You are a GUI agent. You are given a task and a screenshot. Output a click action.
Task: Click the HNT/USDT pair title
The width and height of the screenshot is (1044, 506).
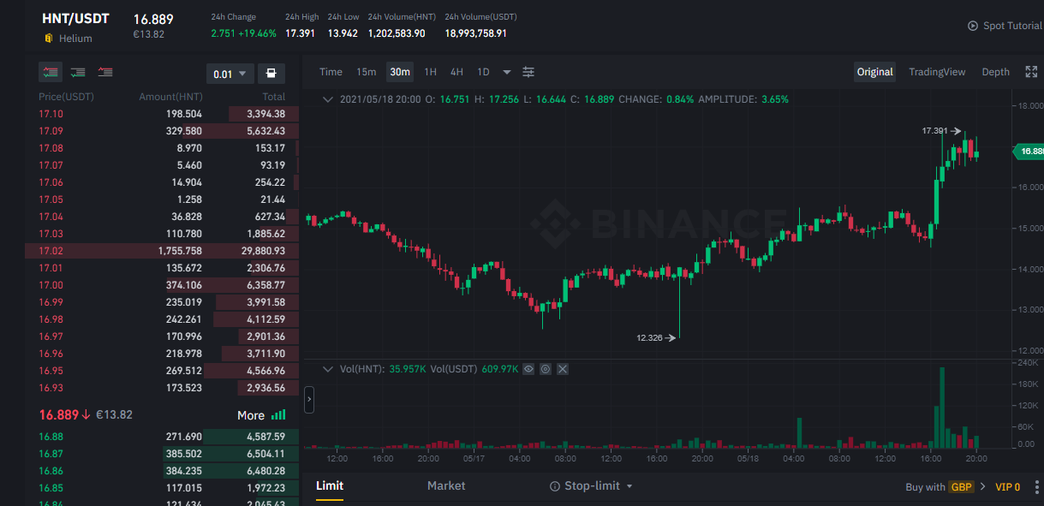[75, 19]
